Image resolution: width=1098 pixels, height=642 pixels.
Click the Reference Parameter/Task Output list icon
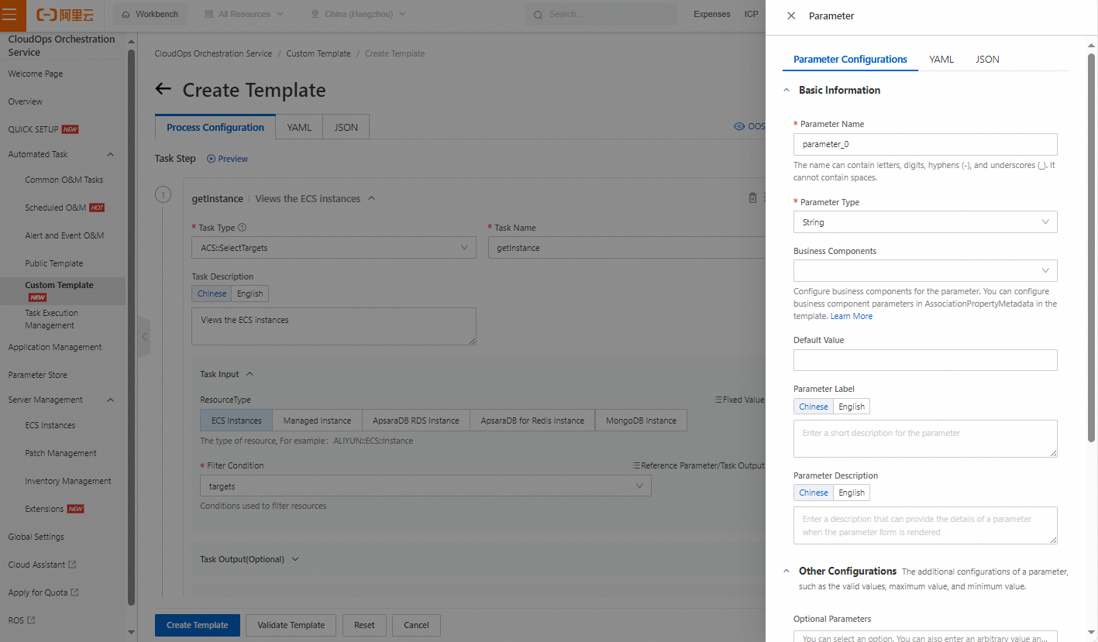coord(637,465)
